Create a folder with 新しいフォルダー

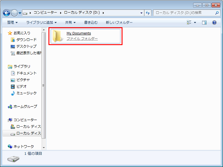119,23
